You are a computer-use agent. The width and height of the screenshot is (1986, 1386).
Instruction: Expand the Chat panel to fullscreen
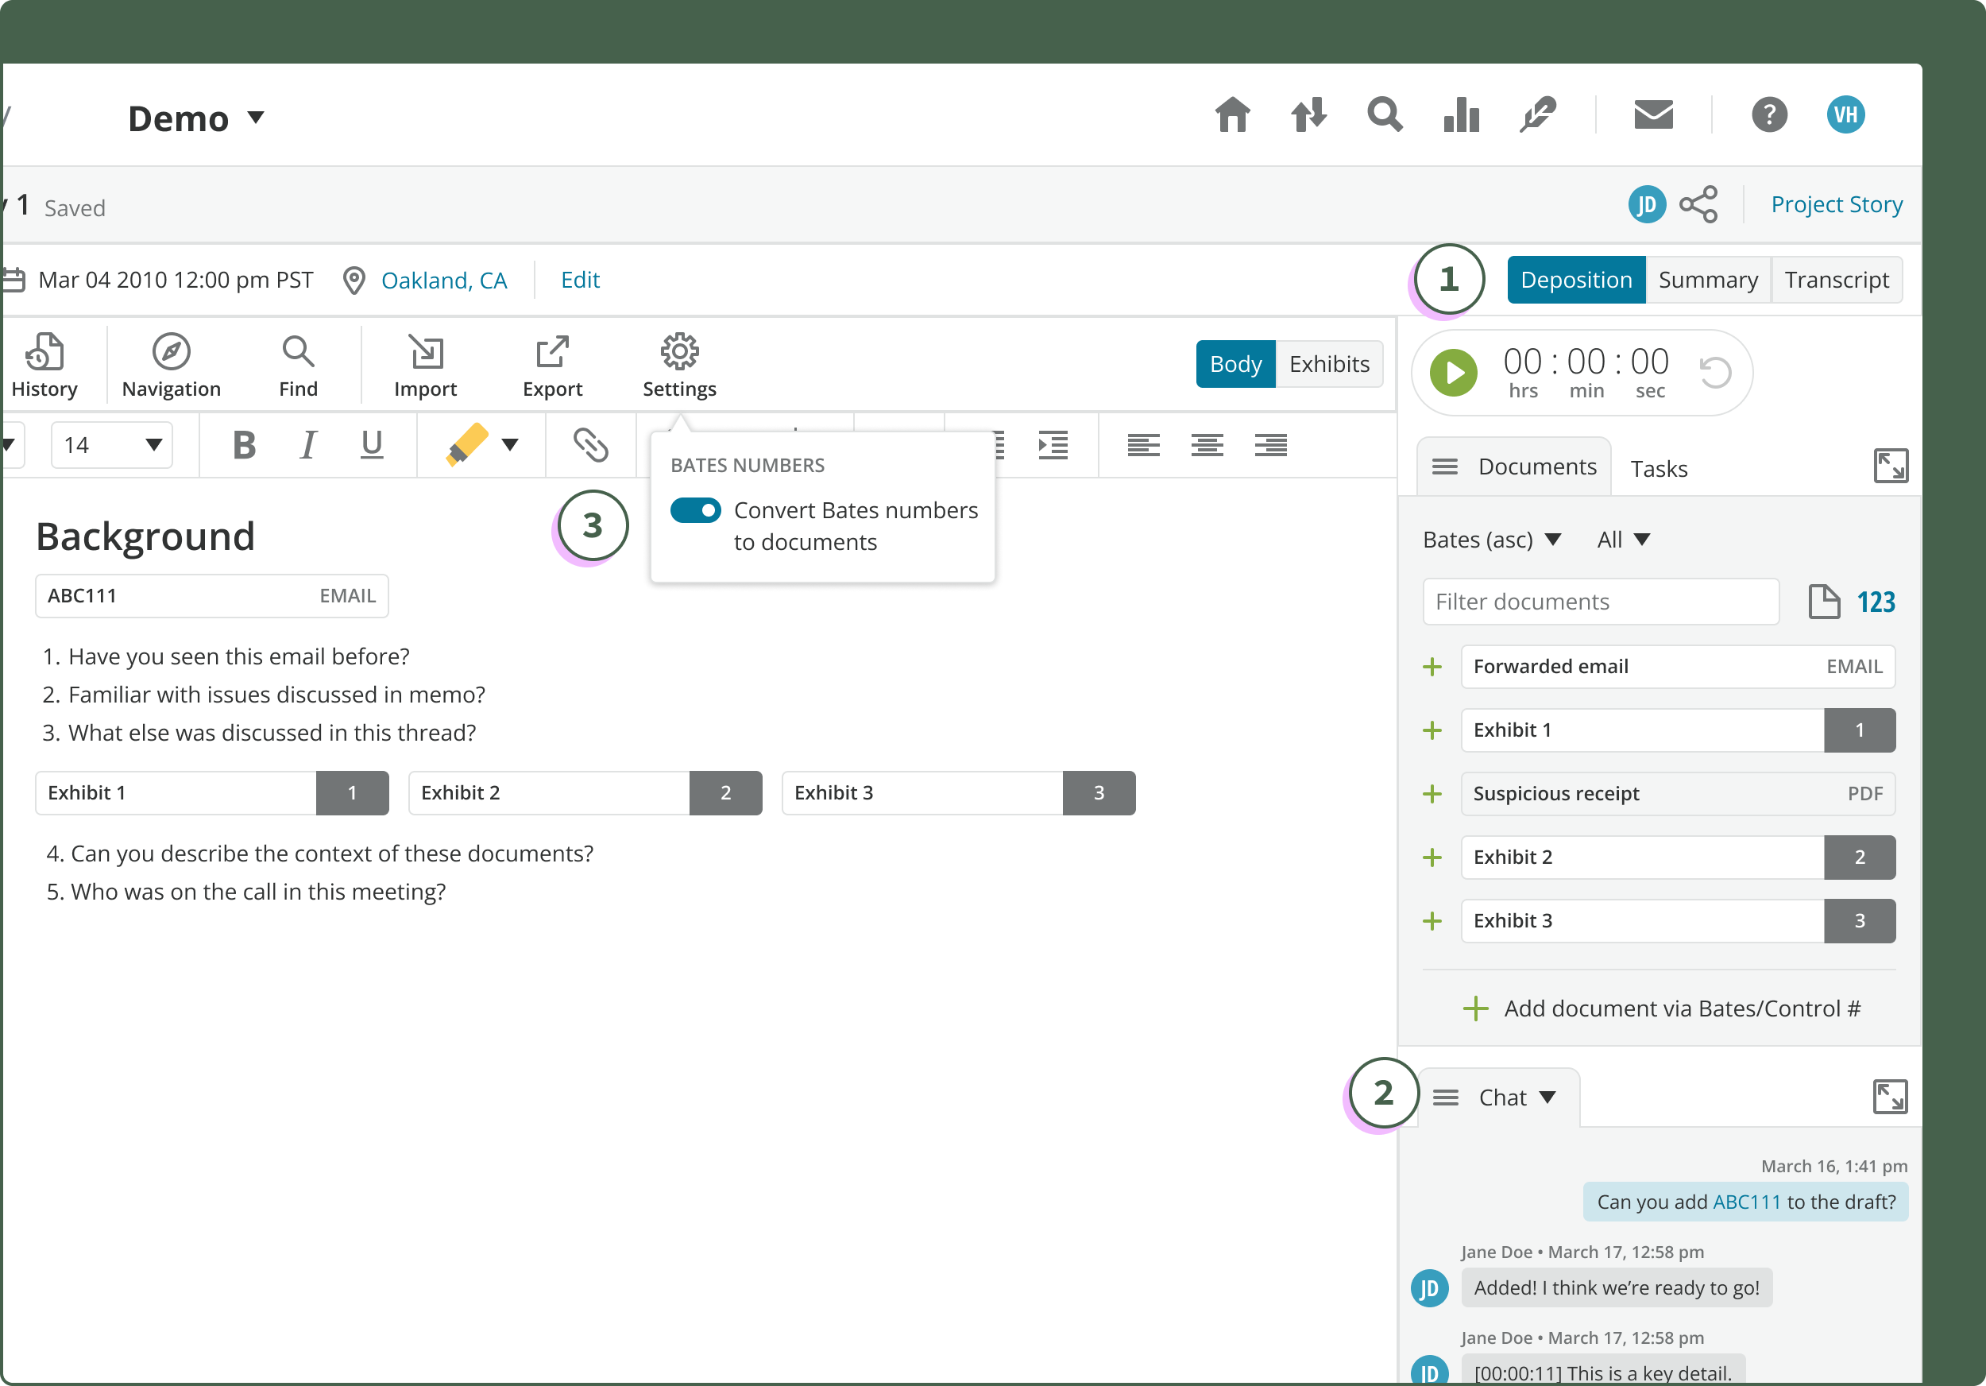[x=1889, y=1096]
